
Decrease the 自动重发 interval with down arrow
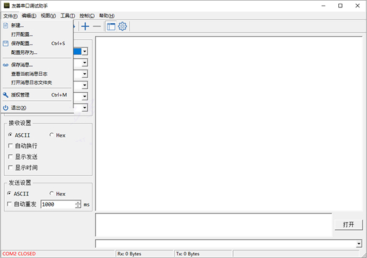[x=78, y=206]
